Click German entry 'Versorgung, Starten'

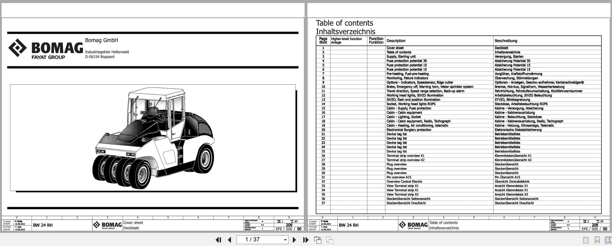coord(509,56)
